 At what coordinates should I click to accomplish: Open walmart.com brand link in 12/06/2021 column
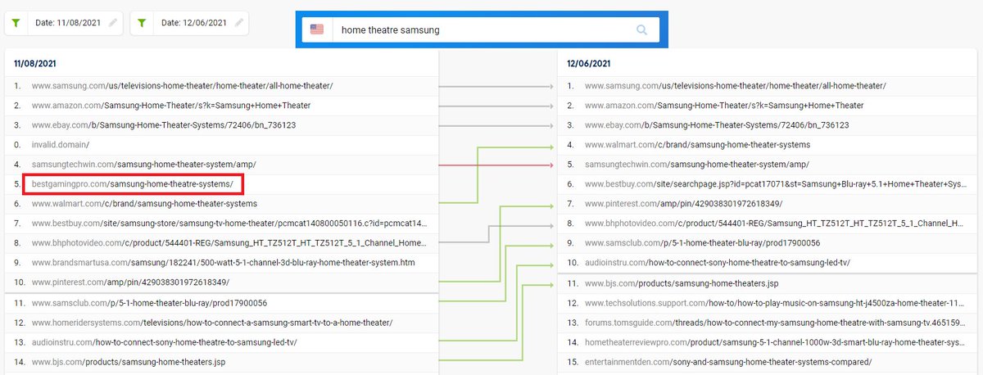pyautogui.click(x=698, y=144)
